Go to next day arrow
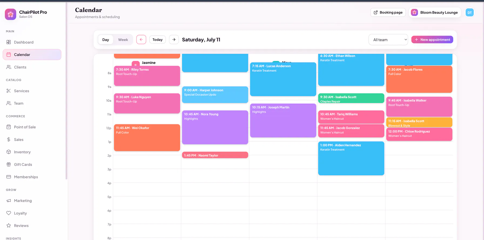This screenshot has height=240, width=484. [174, 40]
